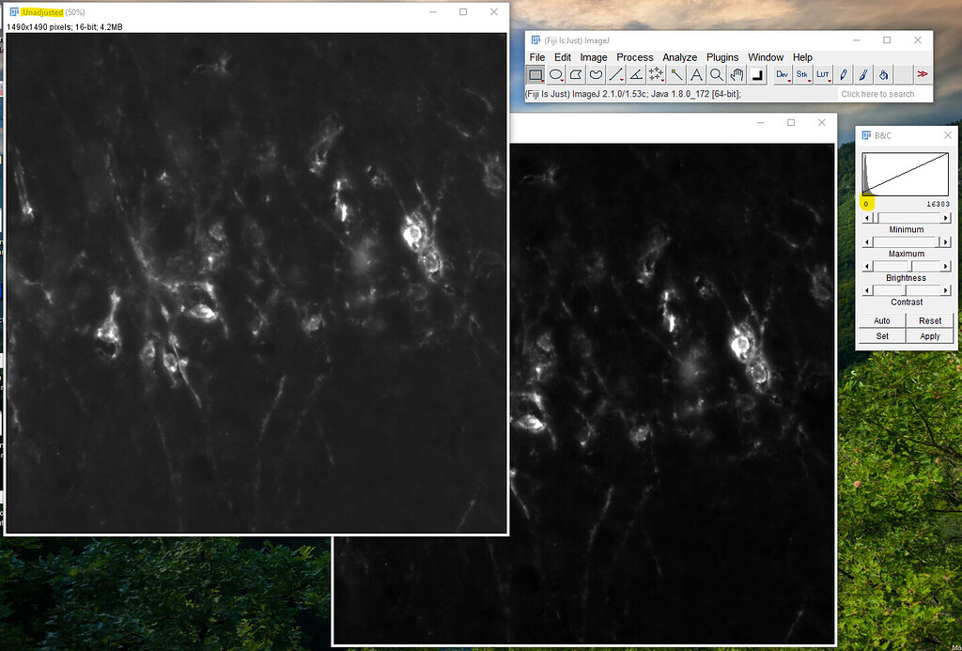The image size is (962, 651).
Task: Apply the brightness and contrast settings
Action: pos(928,335)
